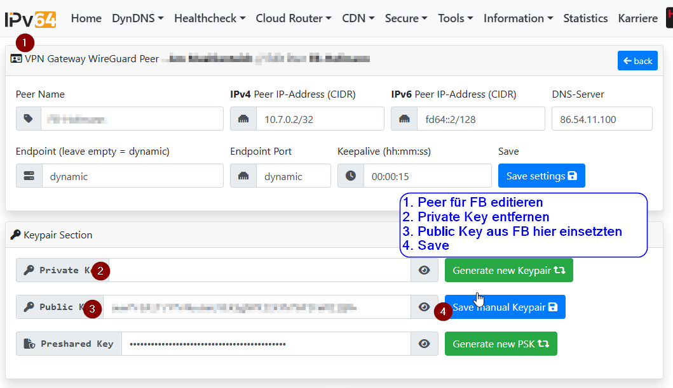Click into the DNS-Server input field
Viewport: 673px width, 388px height.
pyautogui.click(x=602, y=119)
